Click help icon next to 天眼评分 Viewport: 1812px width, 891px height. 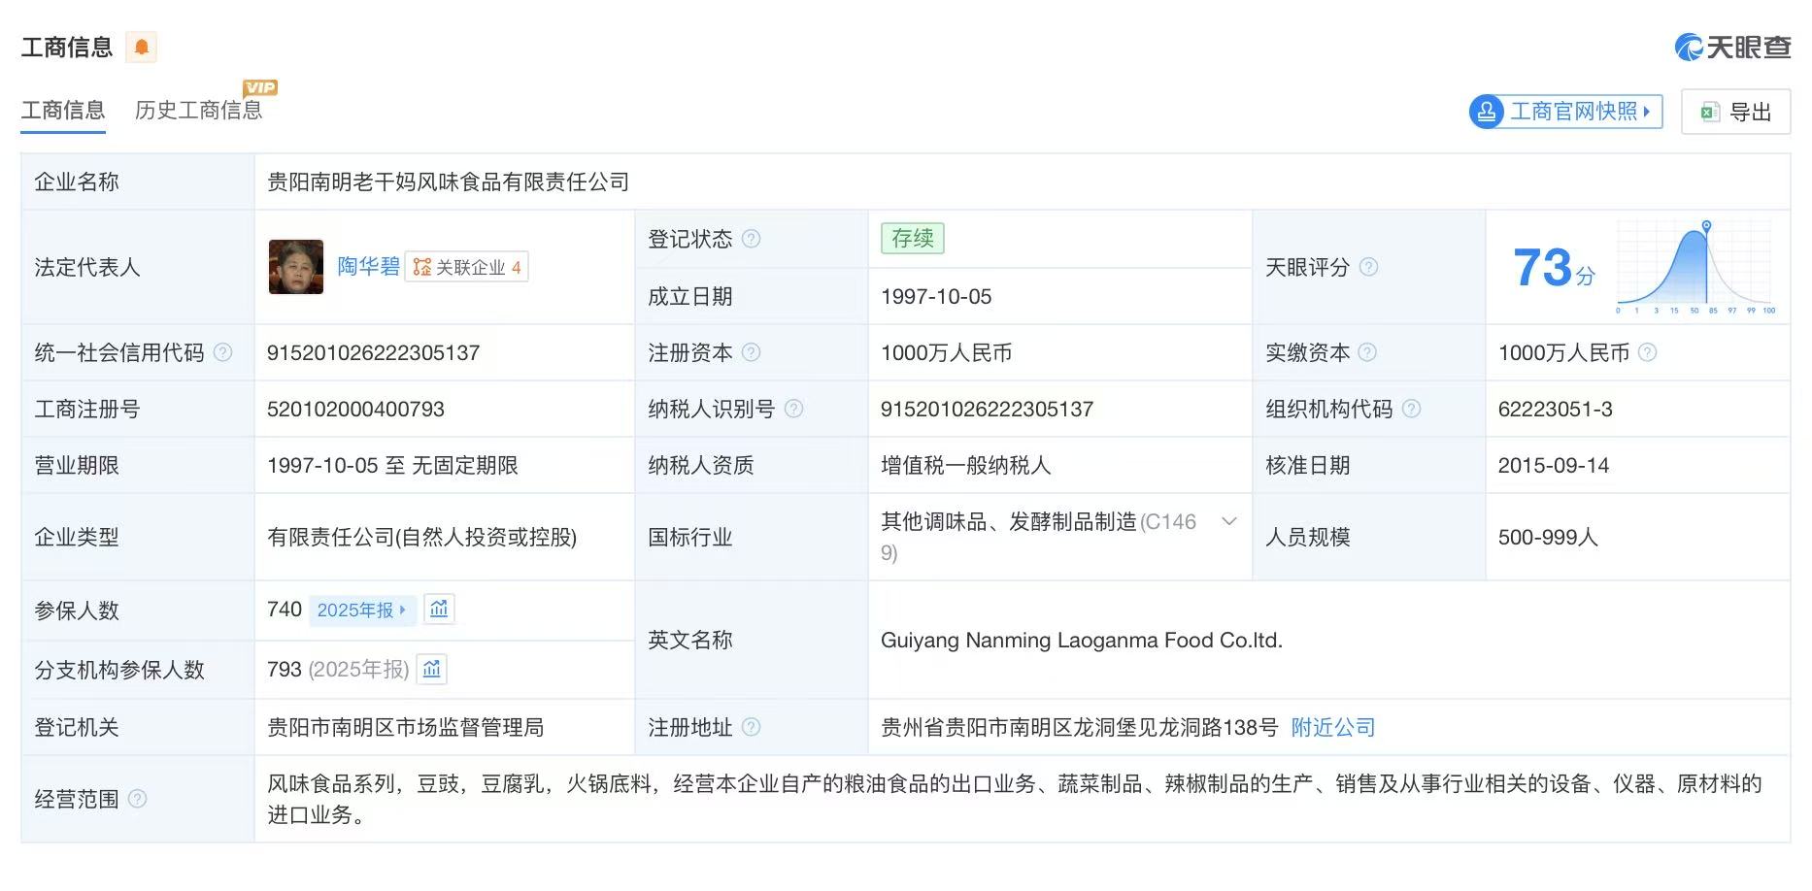[x=1368, y=267]
